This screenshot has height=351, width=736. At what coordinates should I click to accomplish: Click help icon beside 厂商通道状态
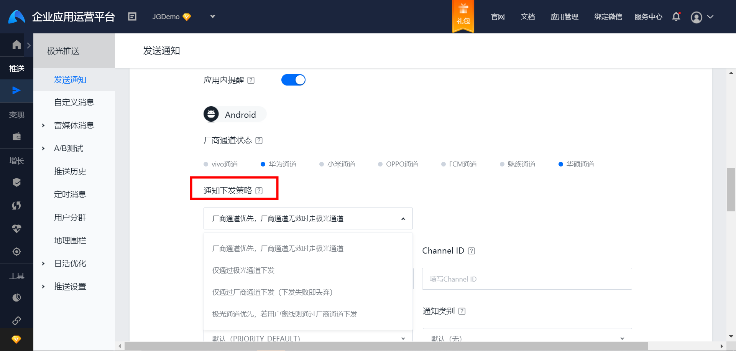coord(259,140)
